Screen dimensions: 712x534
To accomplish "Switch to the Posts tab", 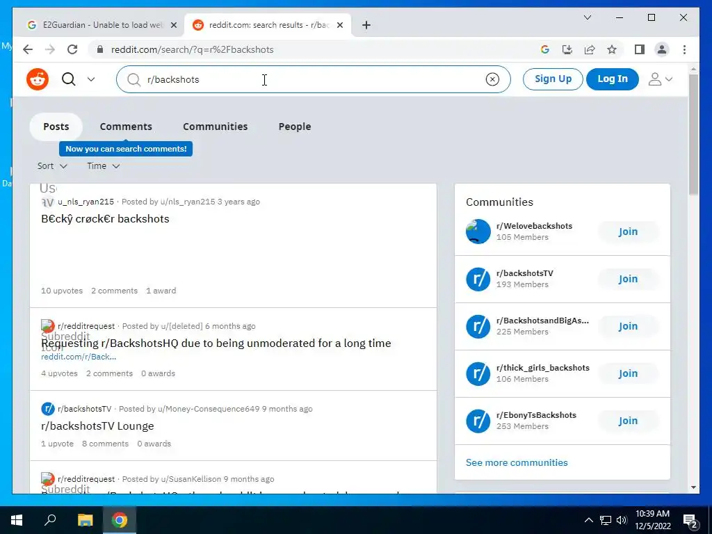I will click(x=56, y=127).
